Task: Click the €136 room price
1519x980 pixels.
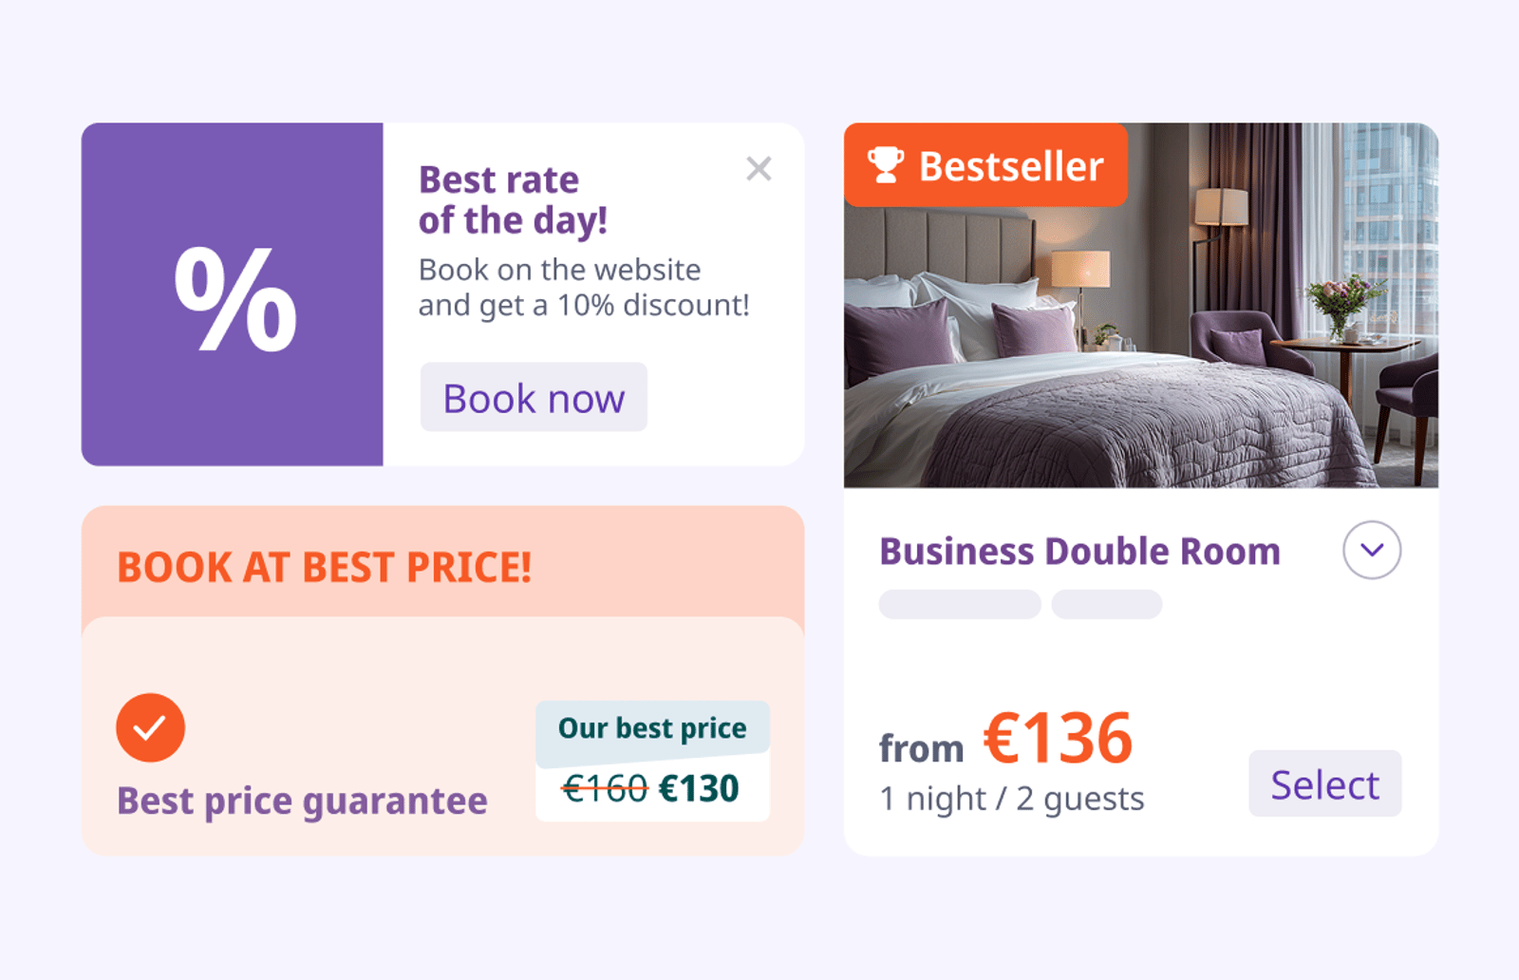Action: tap(1058, 738)
